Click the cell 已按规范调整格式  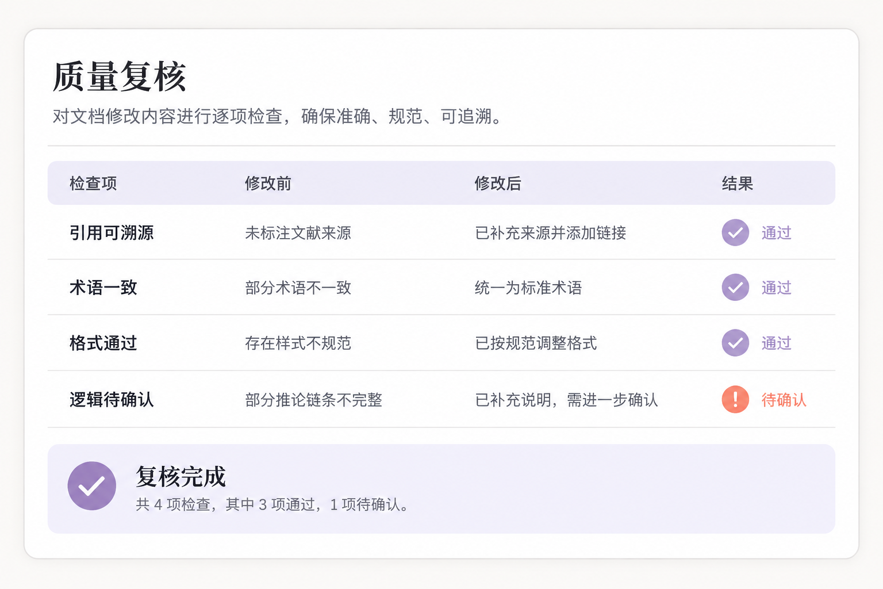click(x=536, y=343)
